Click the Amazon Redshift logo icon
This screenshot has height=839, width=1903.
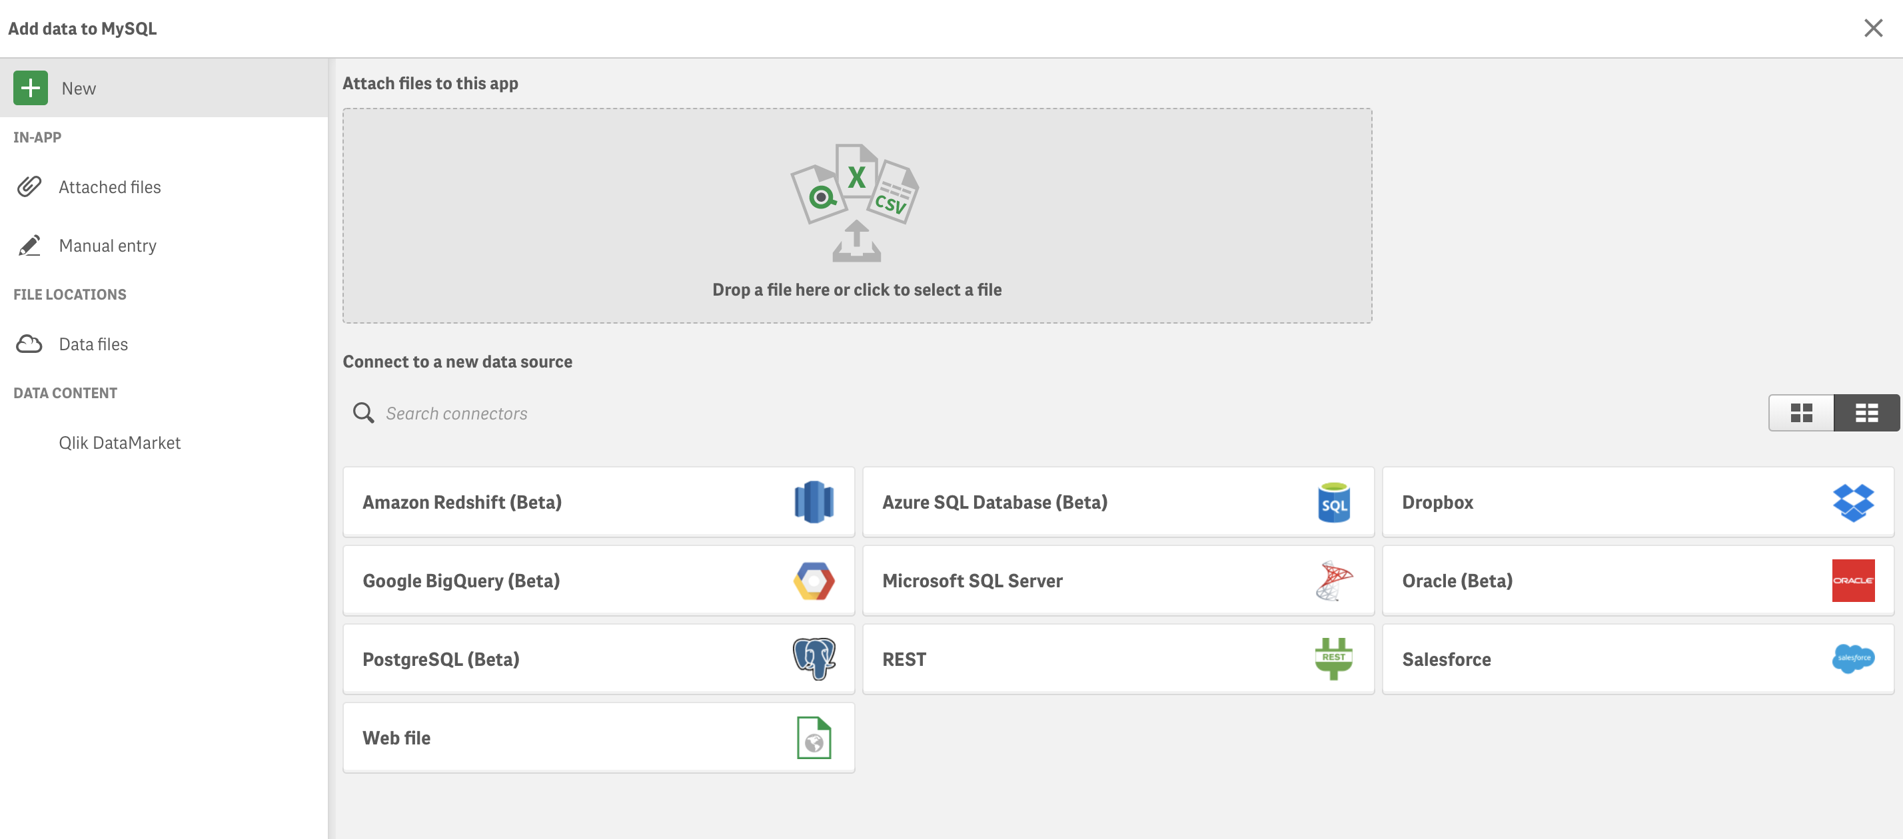[814, 502]
